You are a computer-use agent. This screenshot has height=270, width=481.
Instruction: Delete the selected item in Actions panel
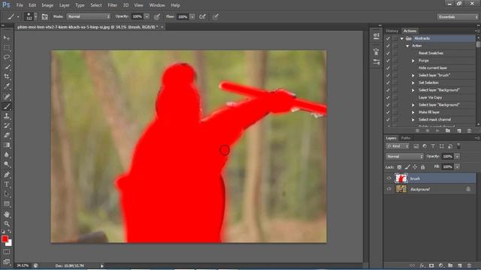(x=469, y=130)
